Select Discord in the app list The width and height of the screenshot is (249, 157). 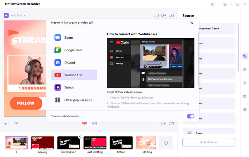(x=74, y=63)
